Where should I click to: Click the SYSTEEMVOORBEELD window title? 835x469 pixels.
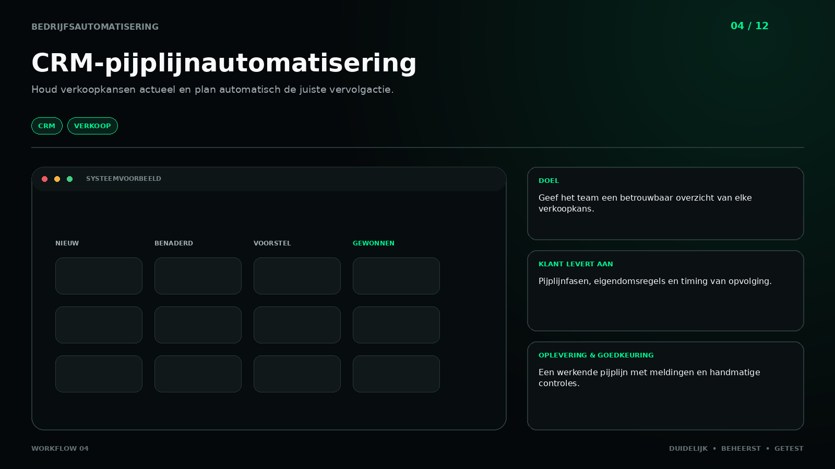point(124,179)
